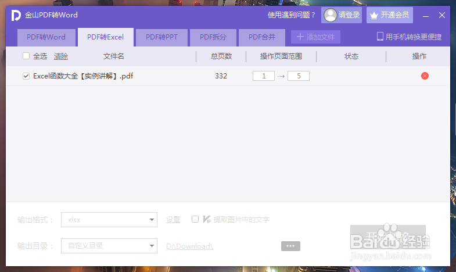The height and width of the screenshot is (272, 456).
Task: Click the VIP badge icon
Action: pyautogui.click(x=207, y=219)
